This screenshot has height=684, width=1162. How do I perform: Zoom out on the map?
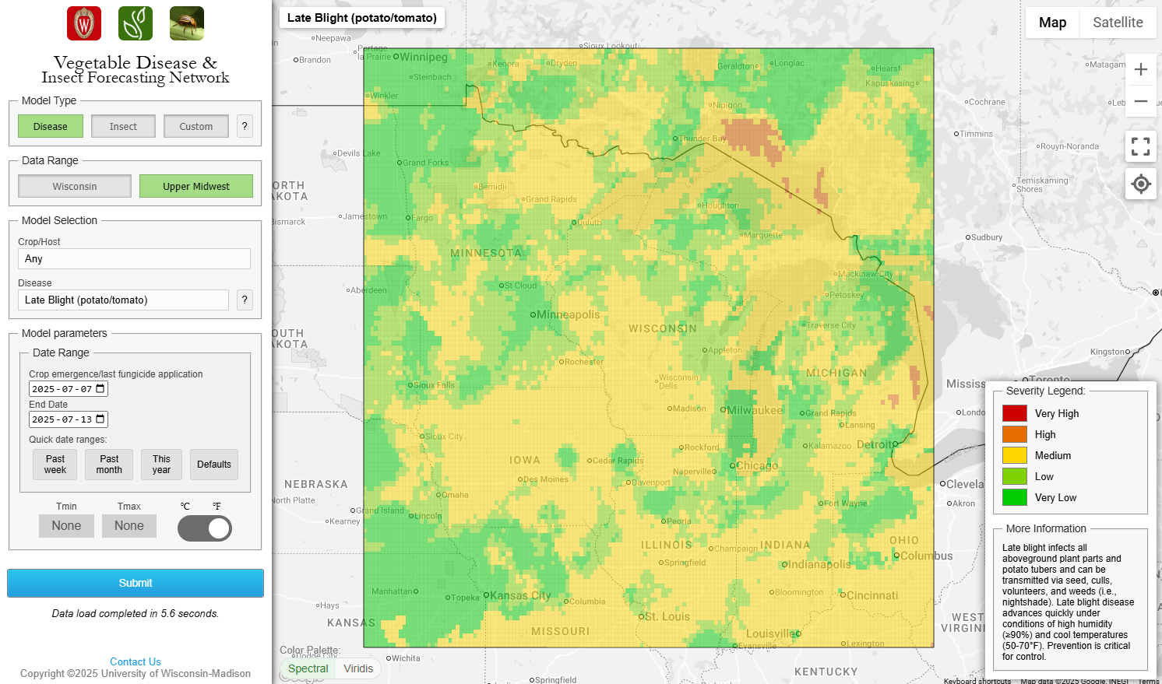tap(1140, 101)
